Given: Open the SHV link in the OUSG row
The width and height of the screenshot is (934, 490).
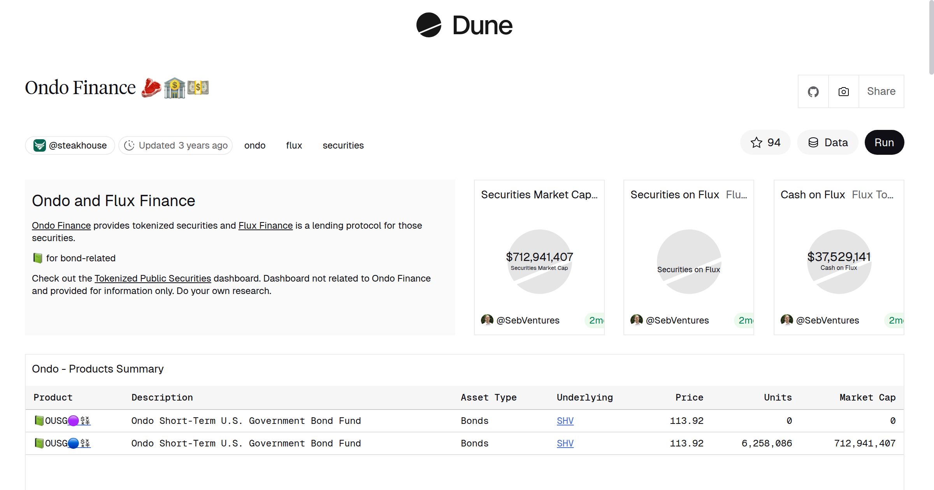Looking at the screenshot, I should [x=565, y=421].
